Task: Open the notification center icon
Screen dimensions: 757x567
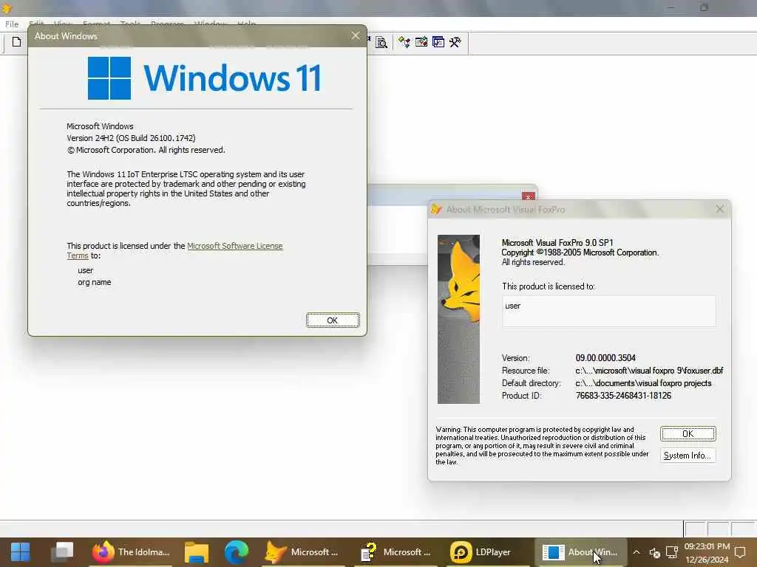Action: [740, 552]
